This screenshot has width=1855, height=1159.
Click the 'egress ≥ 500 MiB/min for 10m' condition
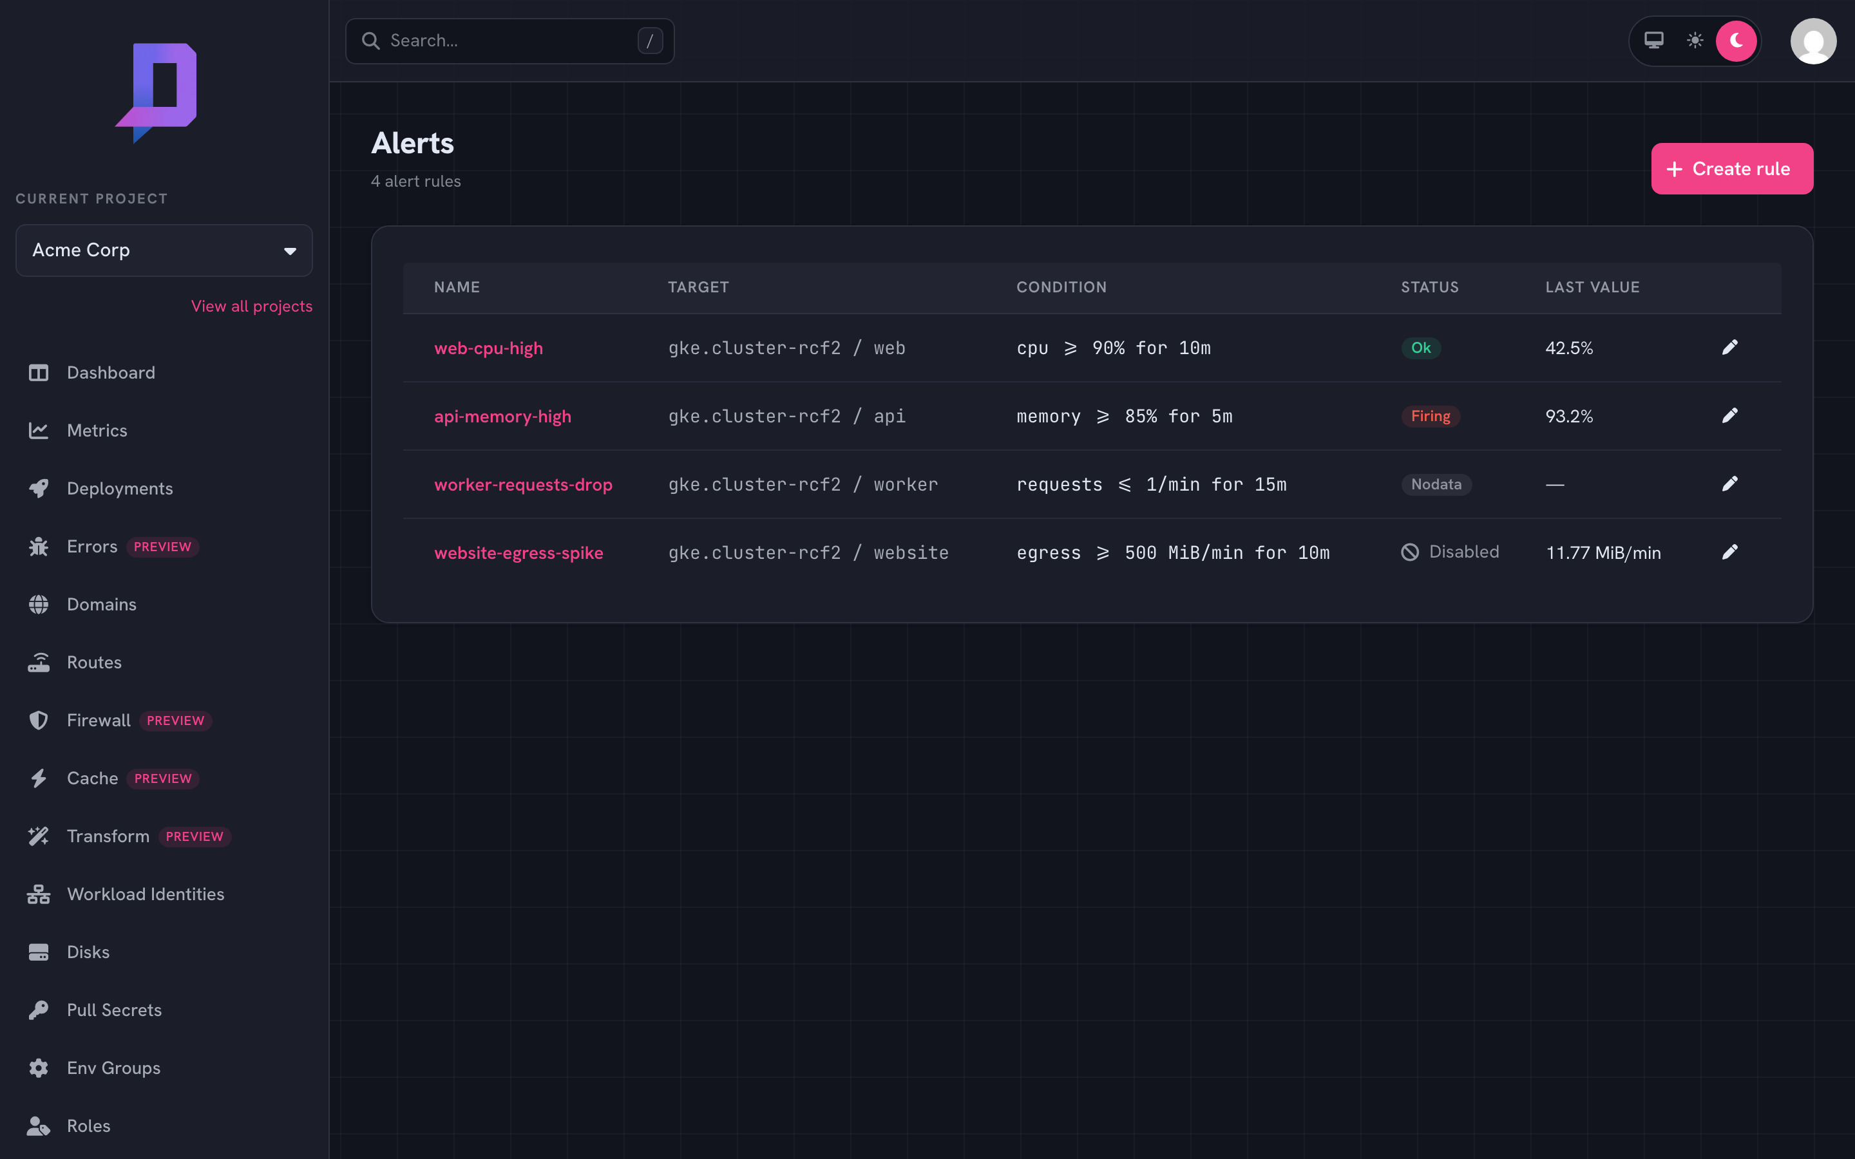(1173, 552)
